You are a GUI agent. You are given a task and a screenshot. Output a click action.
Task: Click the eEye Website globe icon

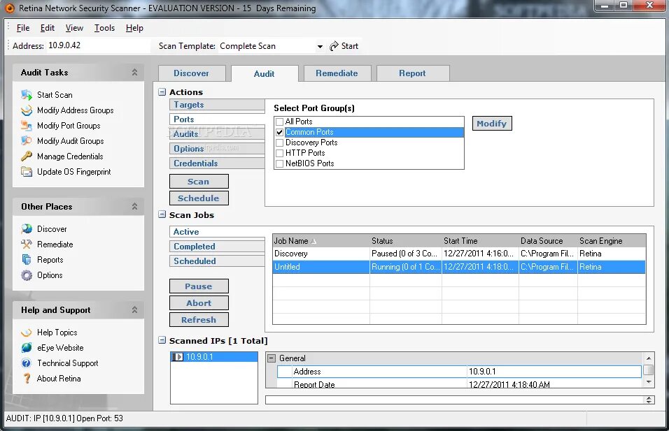[27, 348]
